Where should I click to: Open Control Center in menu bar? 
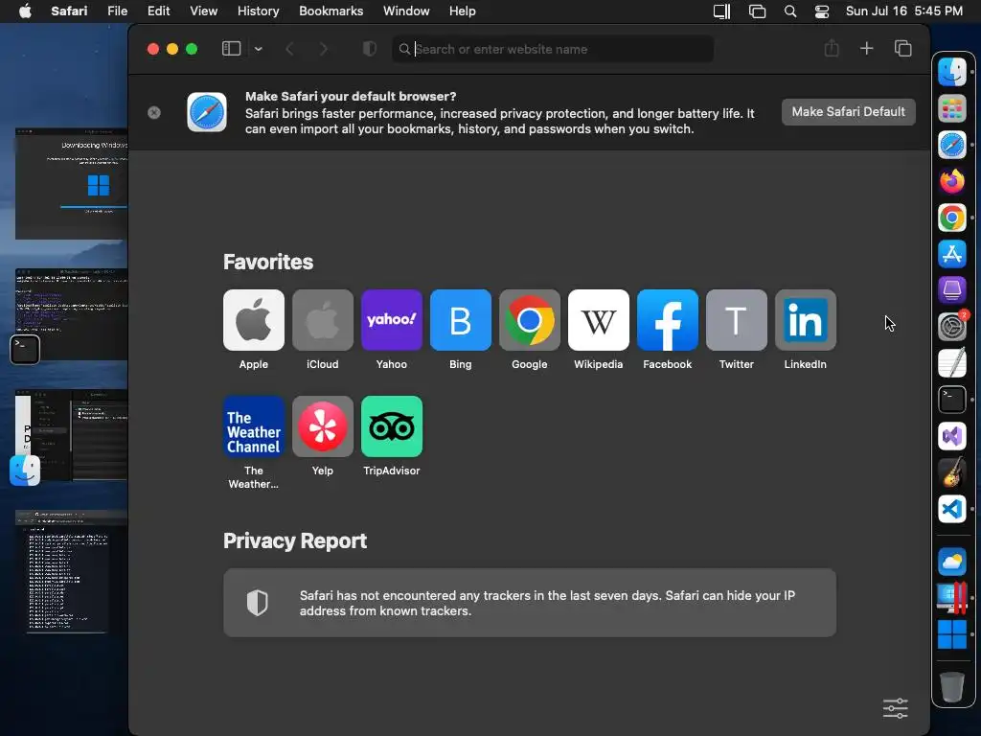tap(821, 11)
